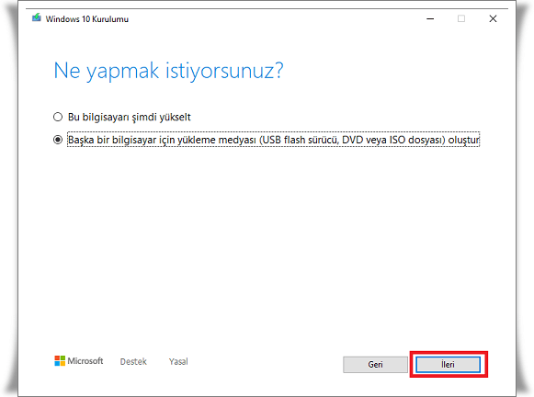534x397 pixels.
Task: Click the 'Bu bilgisayarı şimdi yükselt' label text
Action: (x=130, y=117)
